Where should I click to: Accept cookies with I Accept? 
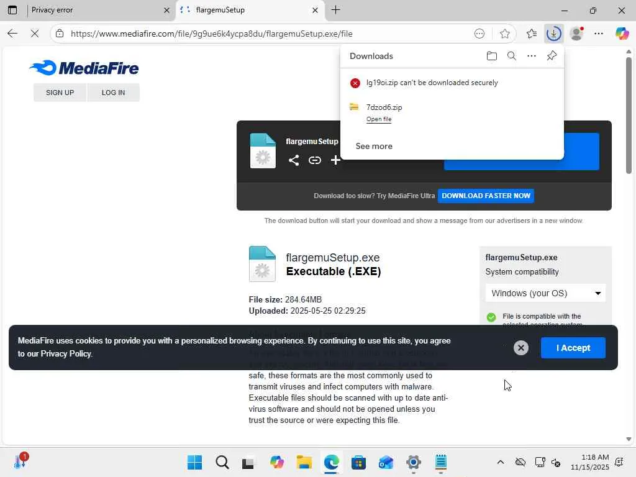click(573, 348)
